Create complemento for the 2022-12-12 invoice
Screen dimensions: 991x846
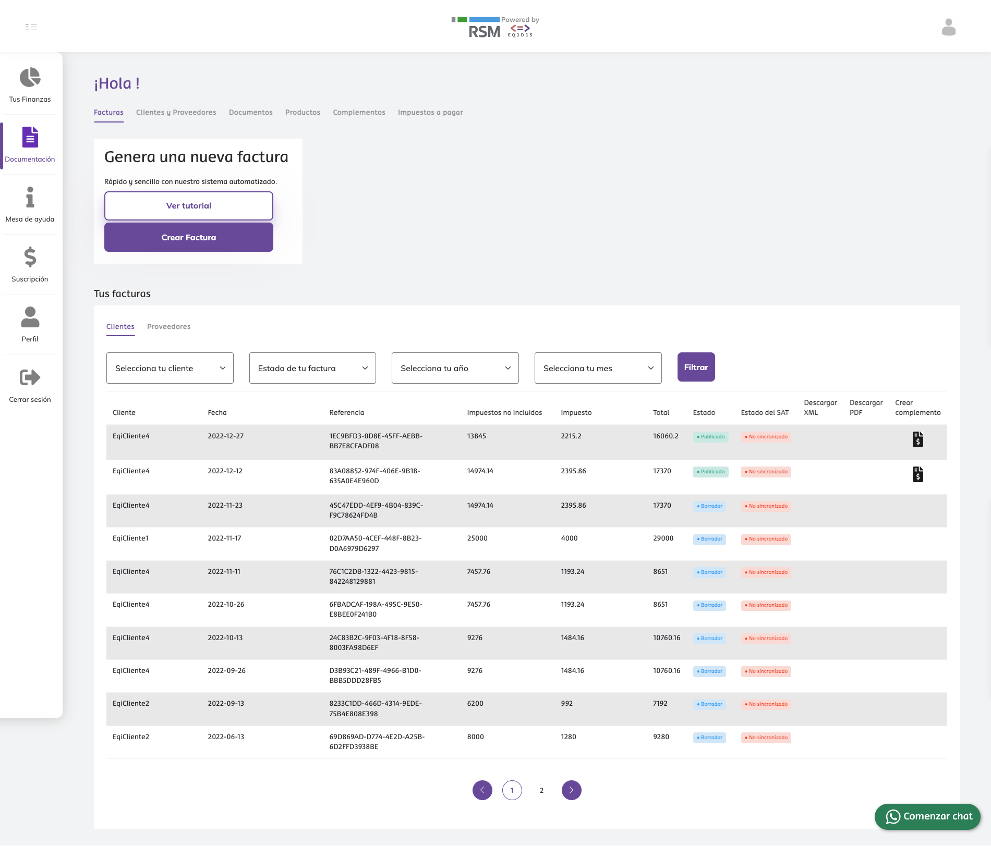click(918, 474)
